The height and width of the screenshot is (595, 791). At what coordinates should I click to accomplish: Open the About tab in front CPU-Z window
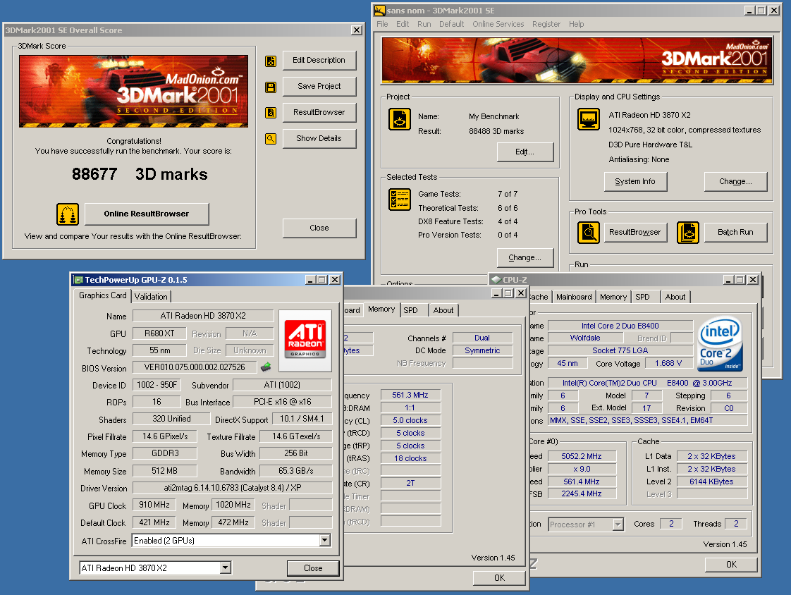(675, 297)
